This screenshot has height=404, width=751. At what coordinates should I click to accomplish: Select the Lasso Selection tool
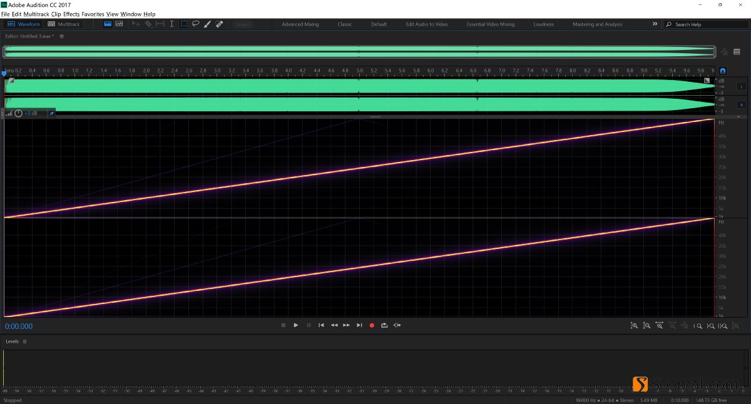pos(196,24)
